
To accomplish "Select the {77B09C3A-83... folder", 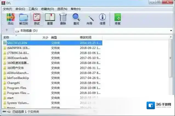I will (18, 53).
